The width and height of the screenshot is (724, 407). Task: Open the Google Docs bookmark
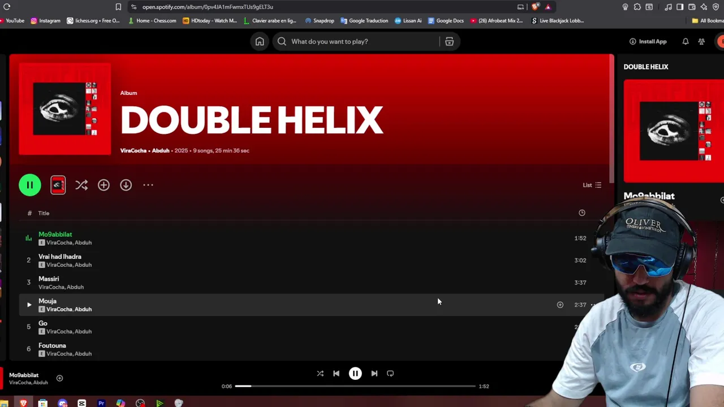point(446,20)
